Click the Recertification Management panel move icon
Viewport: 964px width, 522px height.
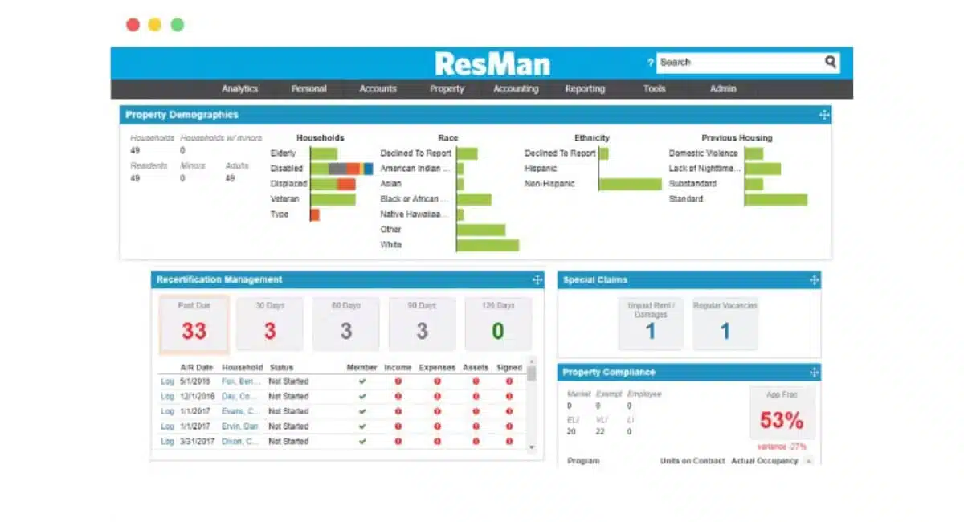click(x=537, y=280)
